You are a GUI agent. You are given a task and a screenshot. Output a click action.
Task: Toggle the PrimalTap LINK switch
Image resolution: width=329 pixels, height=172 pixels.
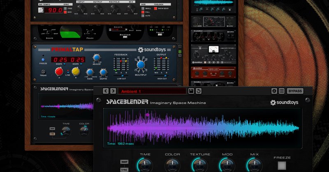coord(67,71)
